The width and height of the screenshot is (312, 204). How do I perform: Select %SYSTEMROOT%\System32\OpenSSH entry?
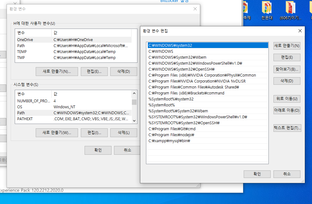point(208,123)
